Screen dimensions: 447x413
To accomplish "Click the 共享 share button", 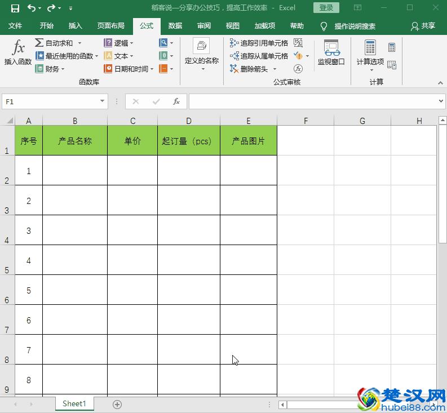I will [423, 26].
